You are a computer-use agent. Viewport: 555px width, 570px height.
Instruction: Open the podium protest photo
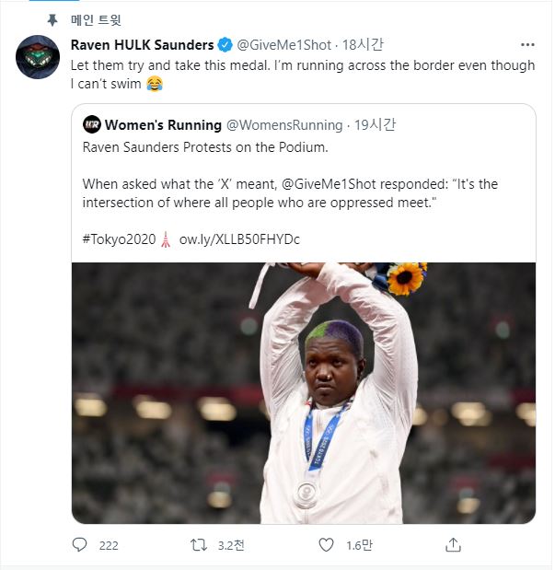304,393
